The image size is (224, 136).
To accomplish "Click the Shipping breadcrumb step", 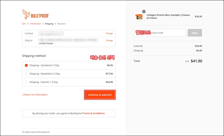I will tap(49, 24).
